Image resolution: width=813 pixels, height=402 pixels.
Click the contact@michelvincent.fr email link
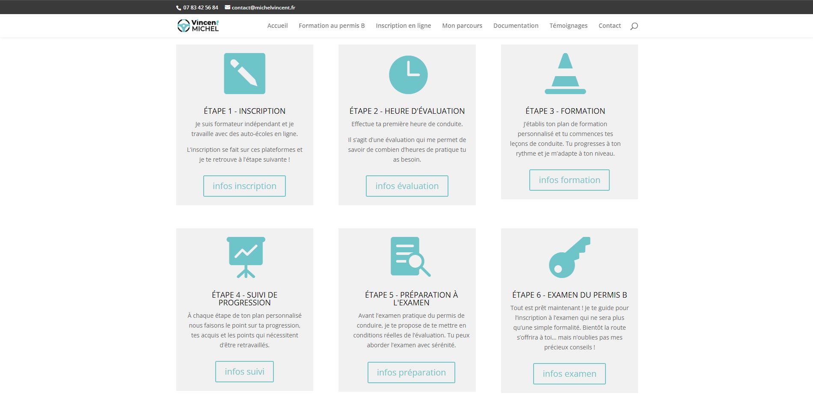click(x=264, y=8)
